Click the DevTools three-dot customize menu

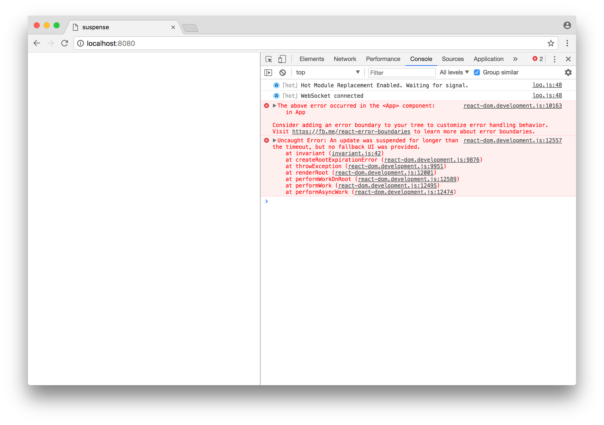click(x=554, y=59)
